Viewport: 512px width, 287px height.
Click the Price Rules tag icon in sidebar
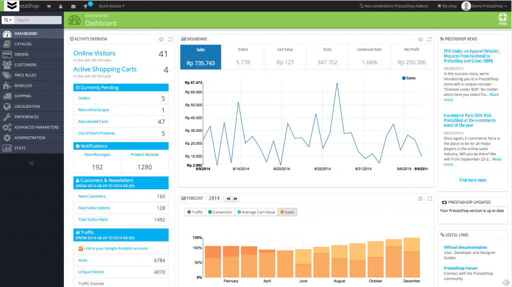[7, 75]
